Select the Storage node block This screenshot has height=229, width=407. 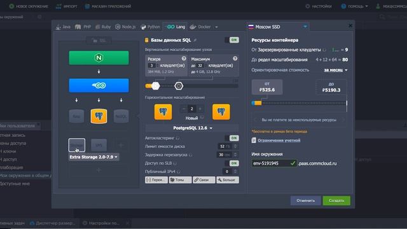76,145
